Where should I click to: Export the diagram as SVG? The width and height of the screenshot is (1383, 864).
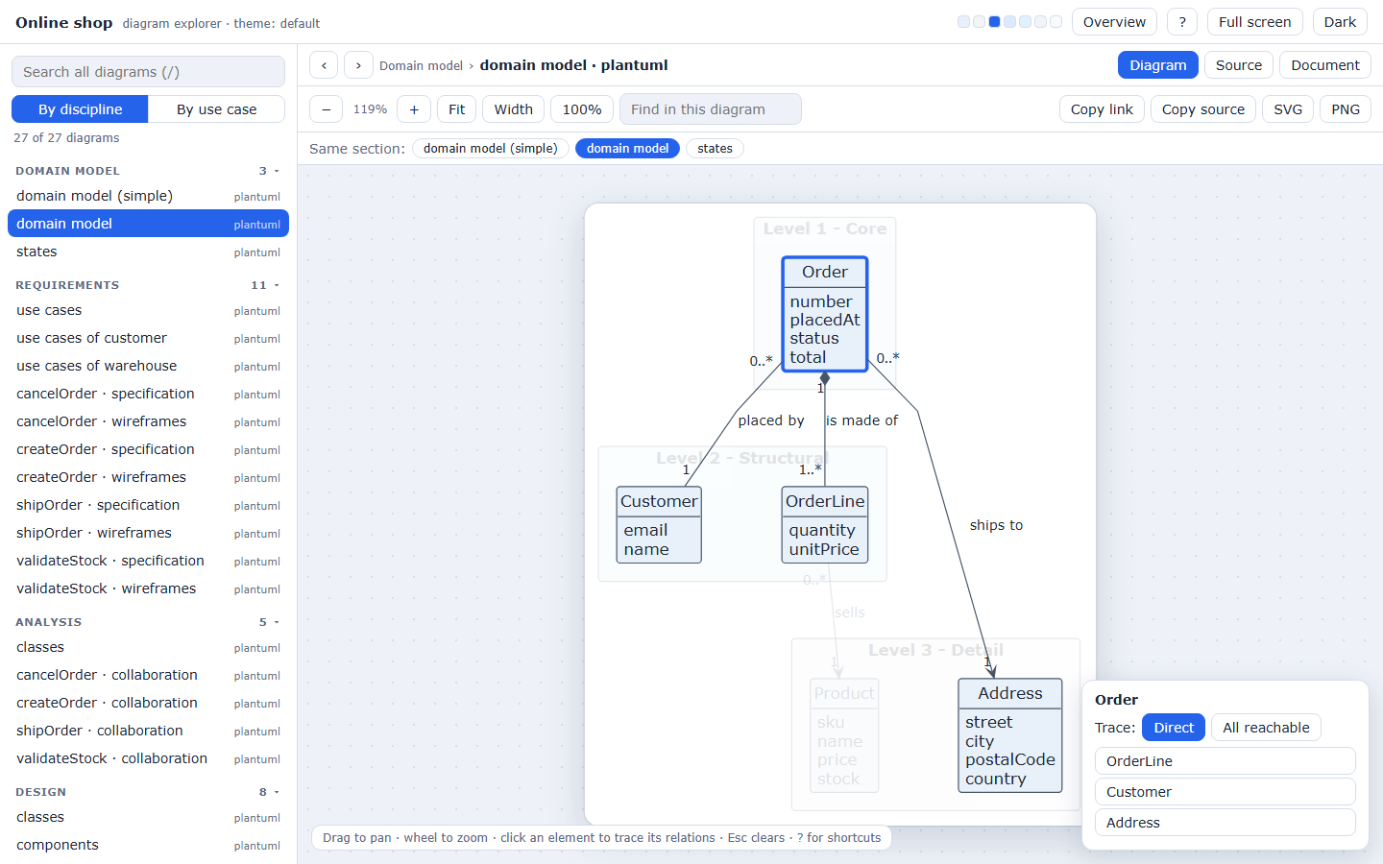click(x=1288, y=109)
